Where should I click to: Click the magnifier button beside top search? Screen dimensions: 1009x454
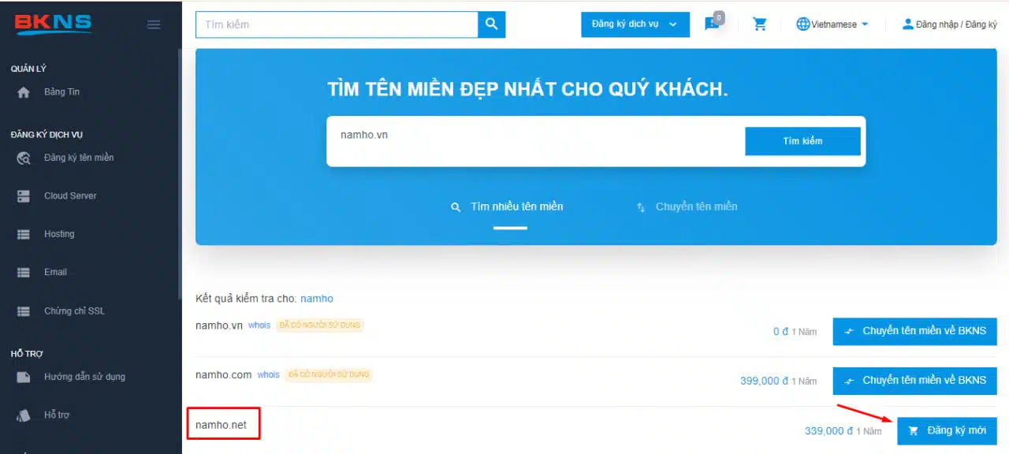tap(491, 24)
